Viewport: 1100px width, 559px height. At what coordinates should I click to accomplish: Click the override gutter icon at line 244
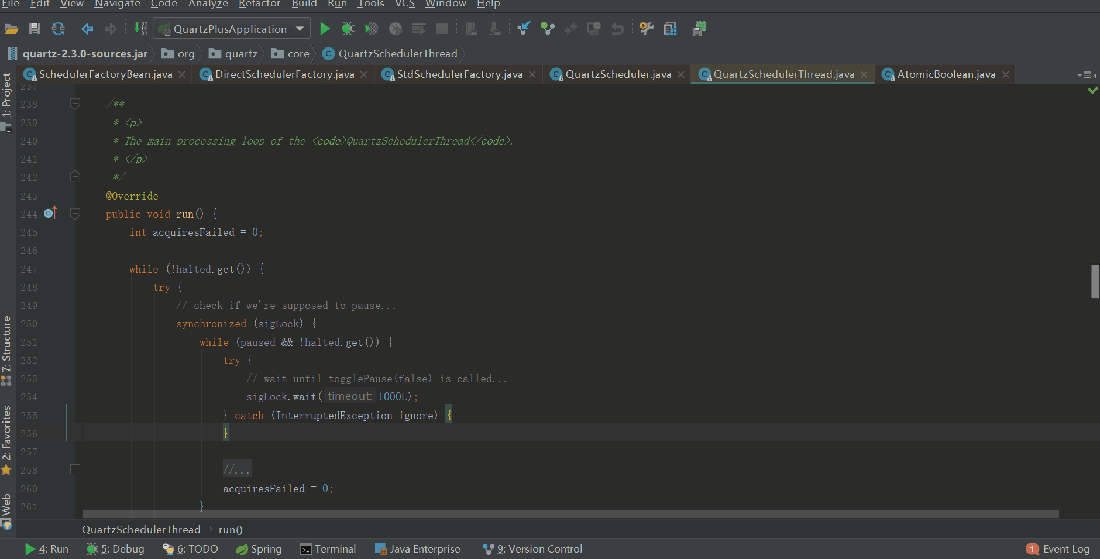50,212
